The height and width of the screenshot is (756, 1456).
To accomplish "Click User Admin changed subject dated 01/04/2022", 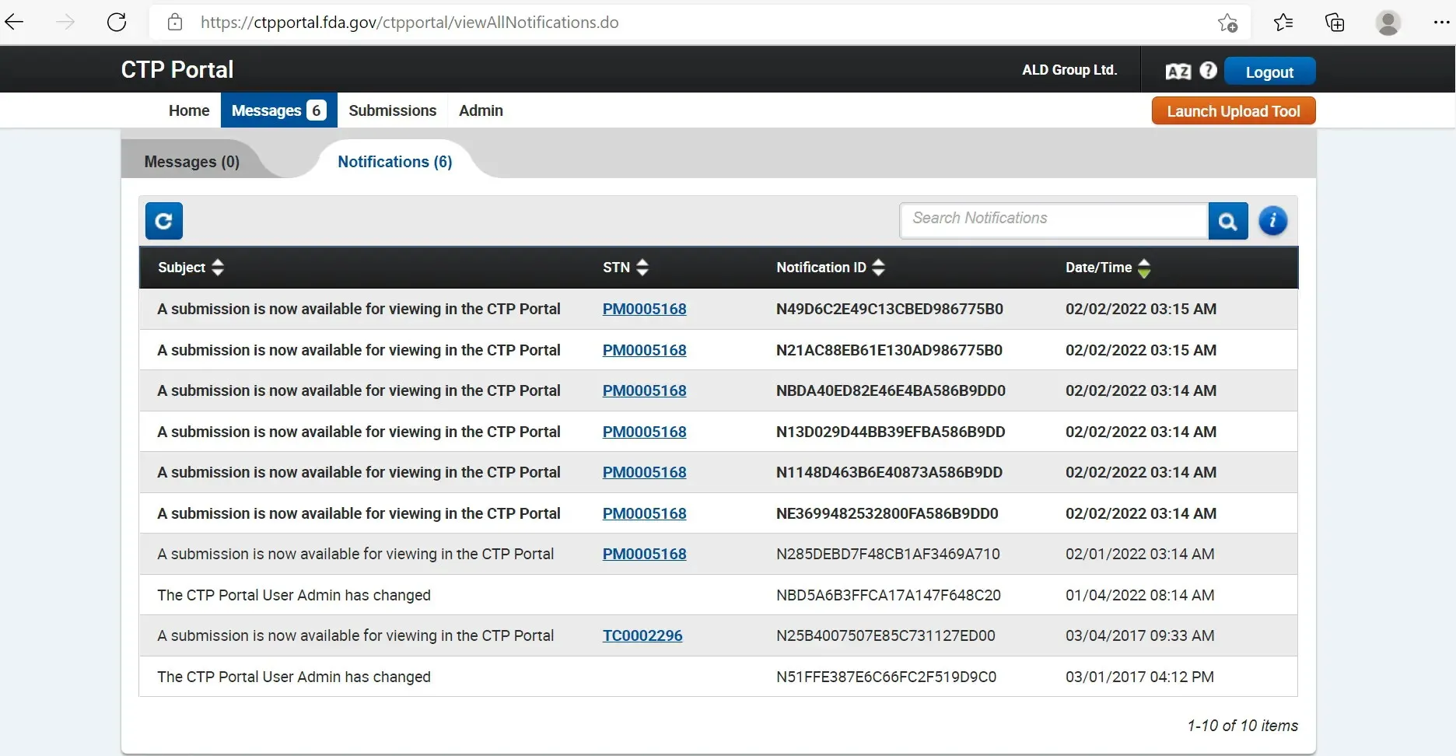I will [294, 595].
